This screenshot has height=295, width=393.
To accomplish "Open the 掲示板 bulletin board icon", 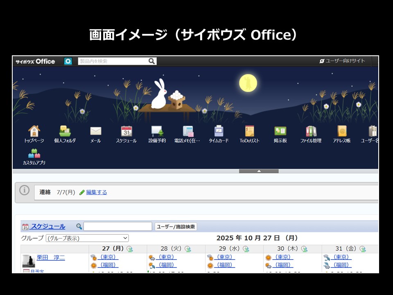I will point(280,132).
